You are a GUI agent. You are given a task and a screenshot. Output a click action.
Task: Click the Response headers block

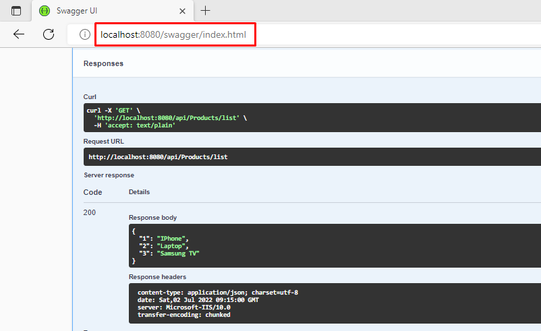click(x=335, y=303)
